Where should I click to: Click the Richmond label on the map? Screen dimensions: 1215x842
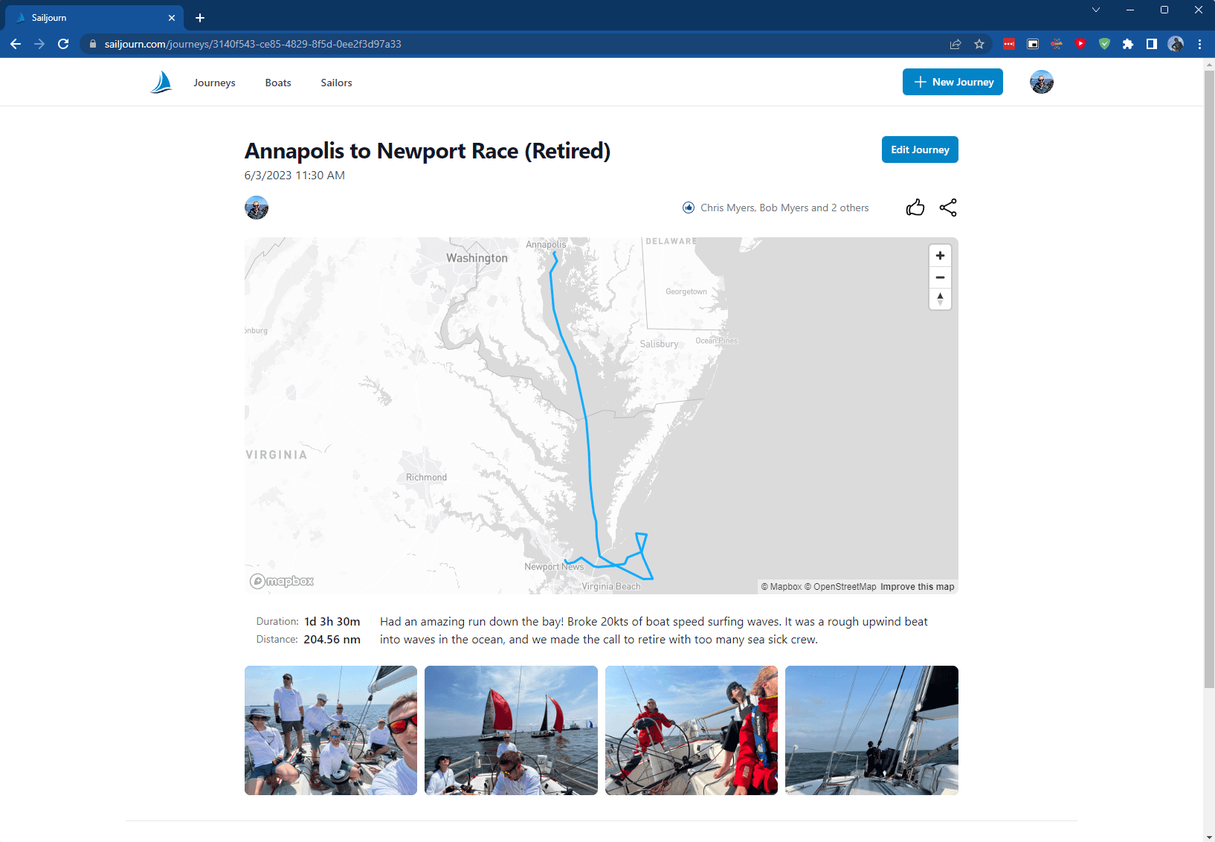[x=426, y=478]
